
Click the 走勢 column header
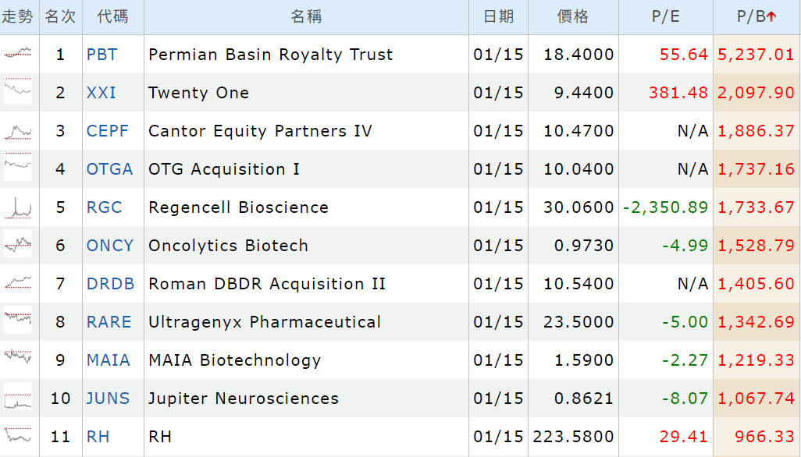click(18, 16)
